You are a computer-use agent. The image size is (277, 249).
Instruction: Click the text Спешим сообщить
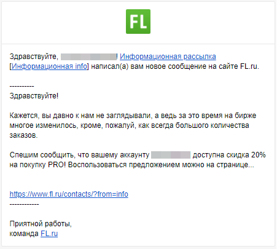click(x=42, y=155)
